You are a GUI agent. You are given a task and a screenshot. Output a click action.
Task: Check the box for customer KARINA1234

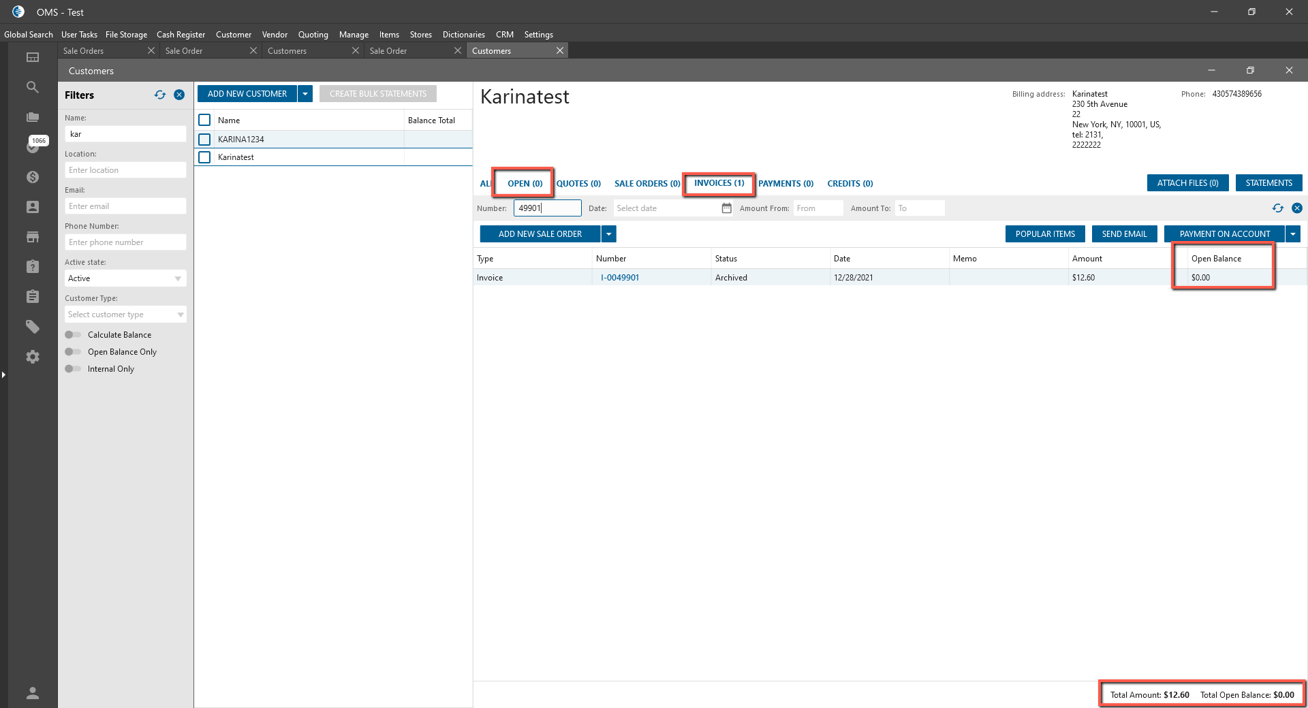click(204, 140)
